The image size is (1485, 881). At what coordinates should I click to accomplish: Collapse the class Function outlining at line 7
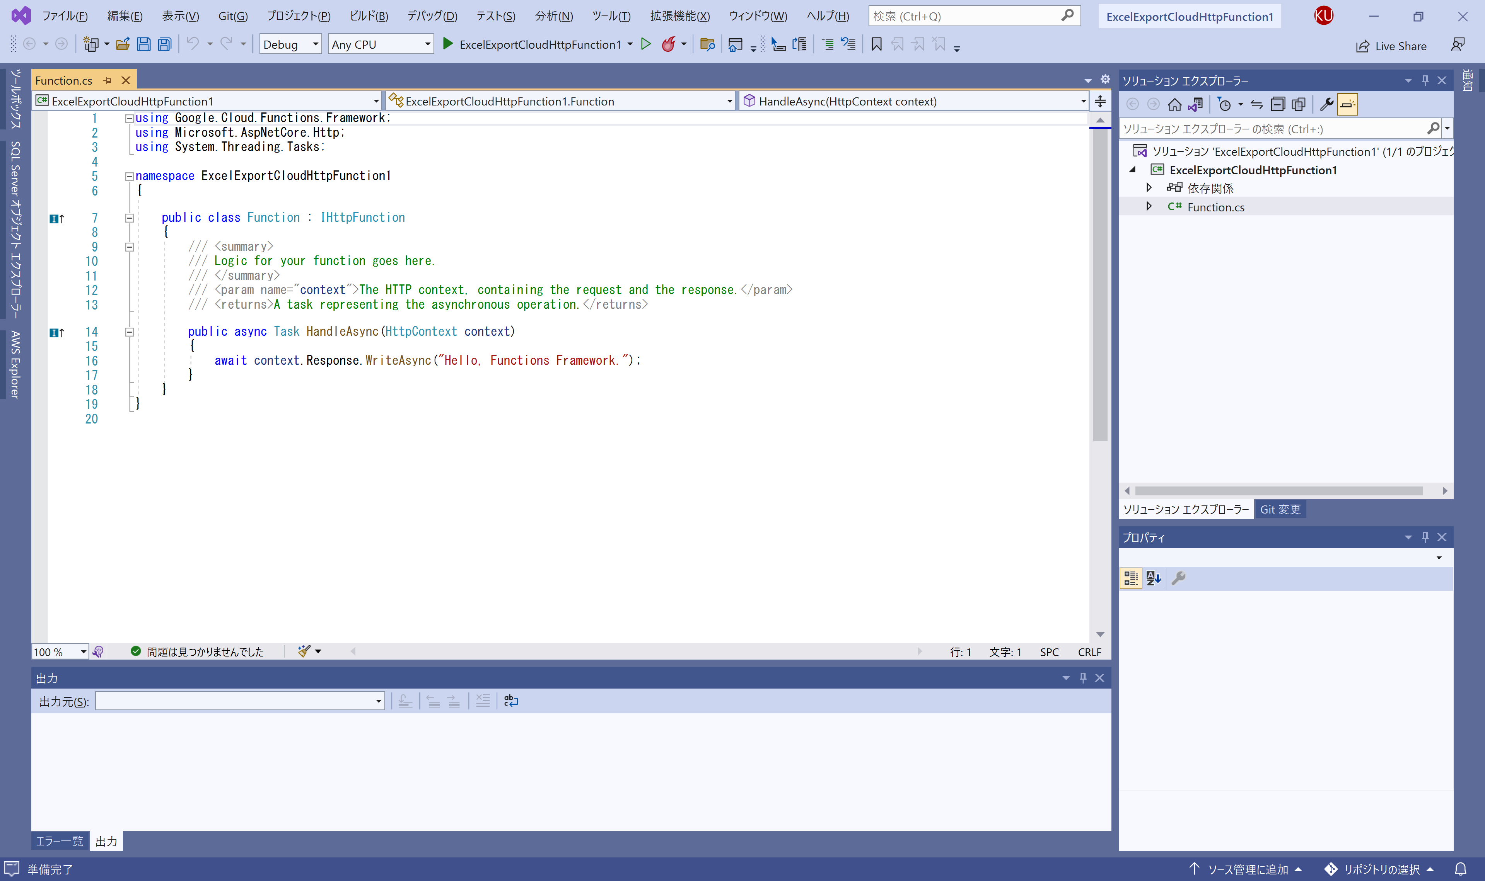[x=129, y=218]
